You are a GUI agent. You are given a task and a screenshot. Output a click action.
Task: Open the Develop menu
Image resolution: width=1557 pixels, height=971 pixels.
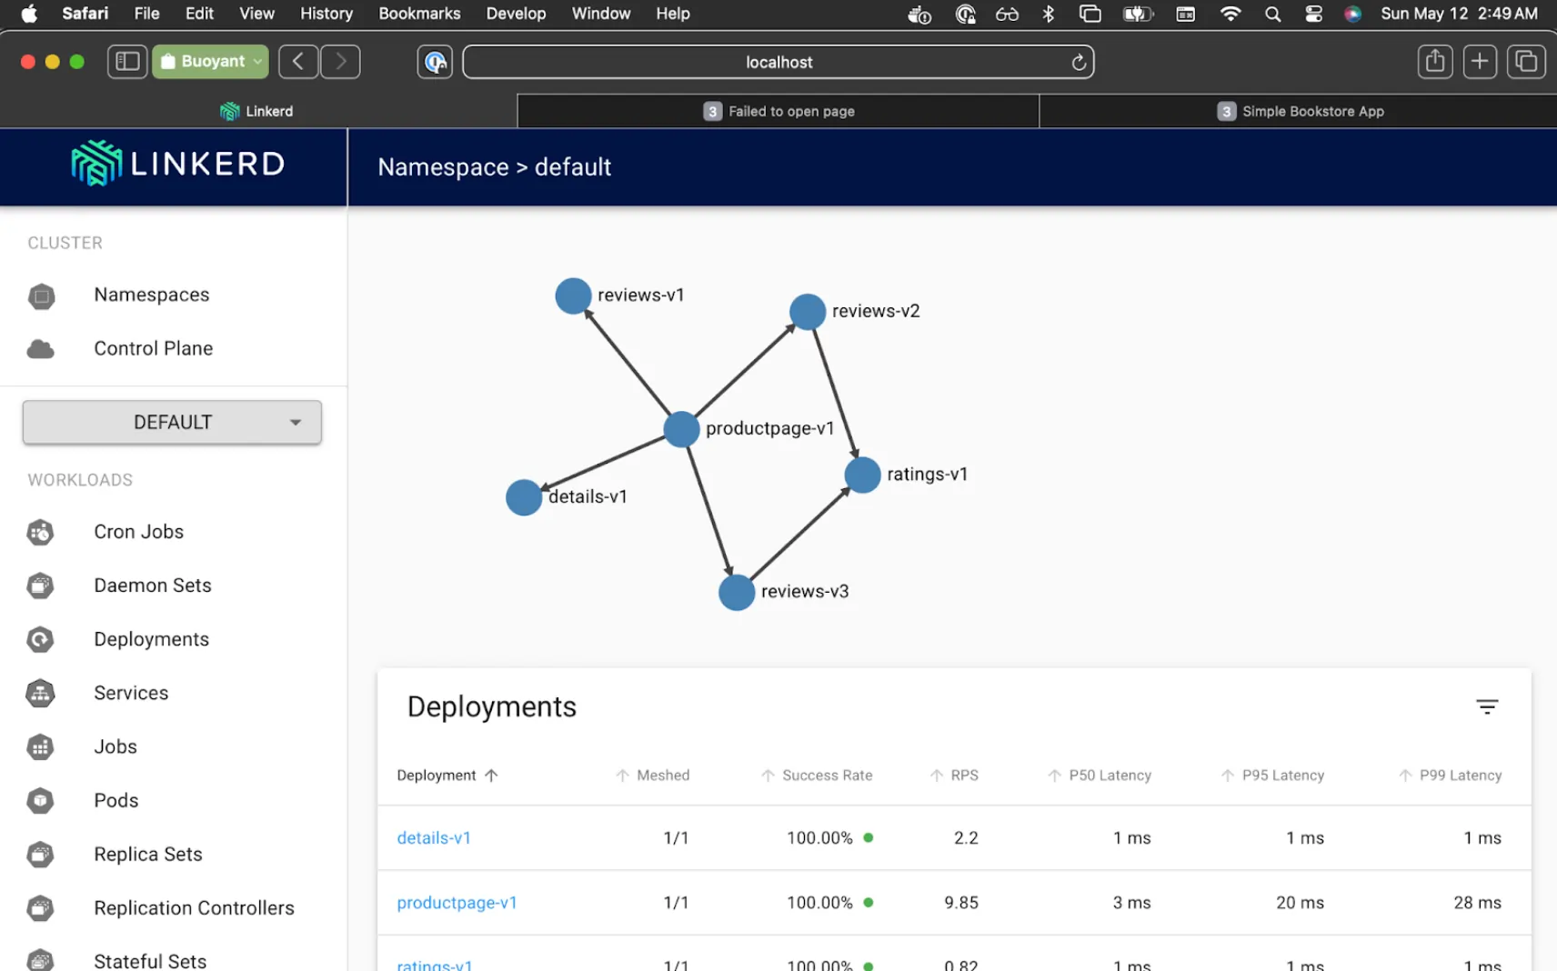516,14
